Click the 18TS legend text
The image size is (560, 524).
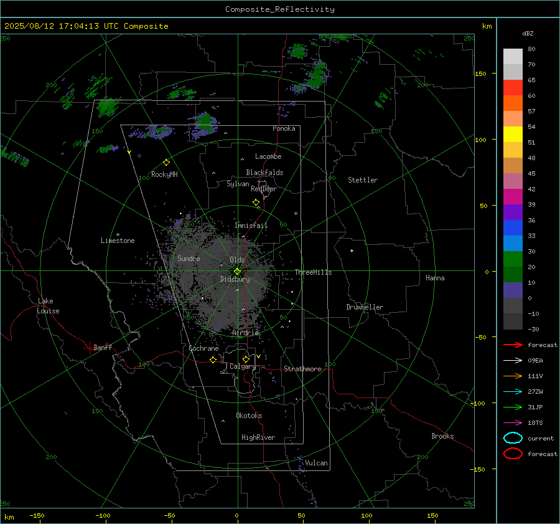(x=535, y=423)
